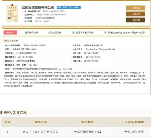This screenshot has height=137, width=151.
Task: Click legal representative name in license info
Action: click(101, 49)
